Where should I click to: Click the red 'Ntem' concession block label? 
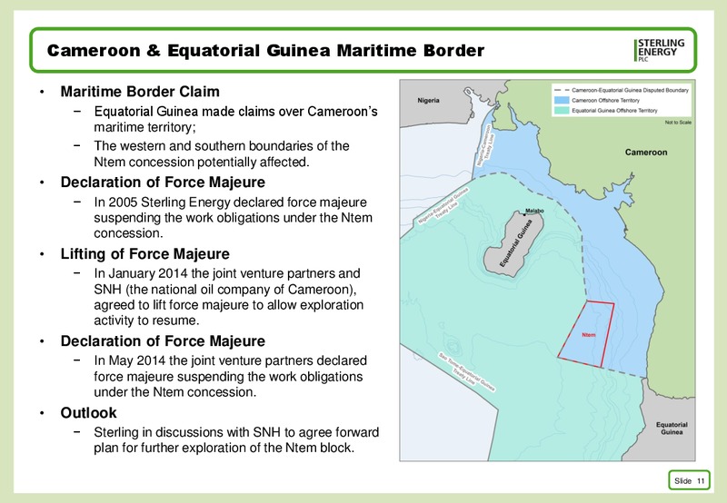589,335
